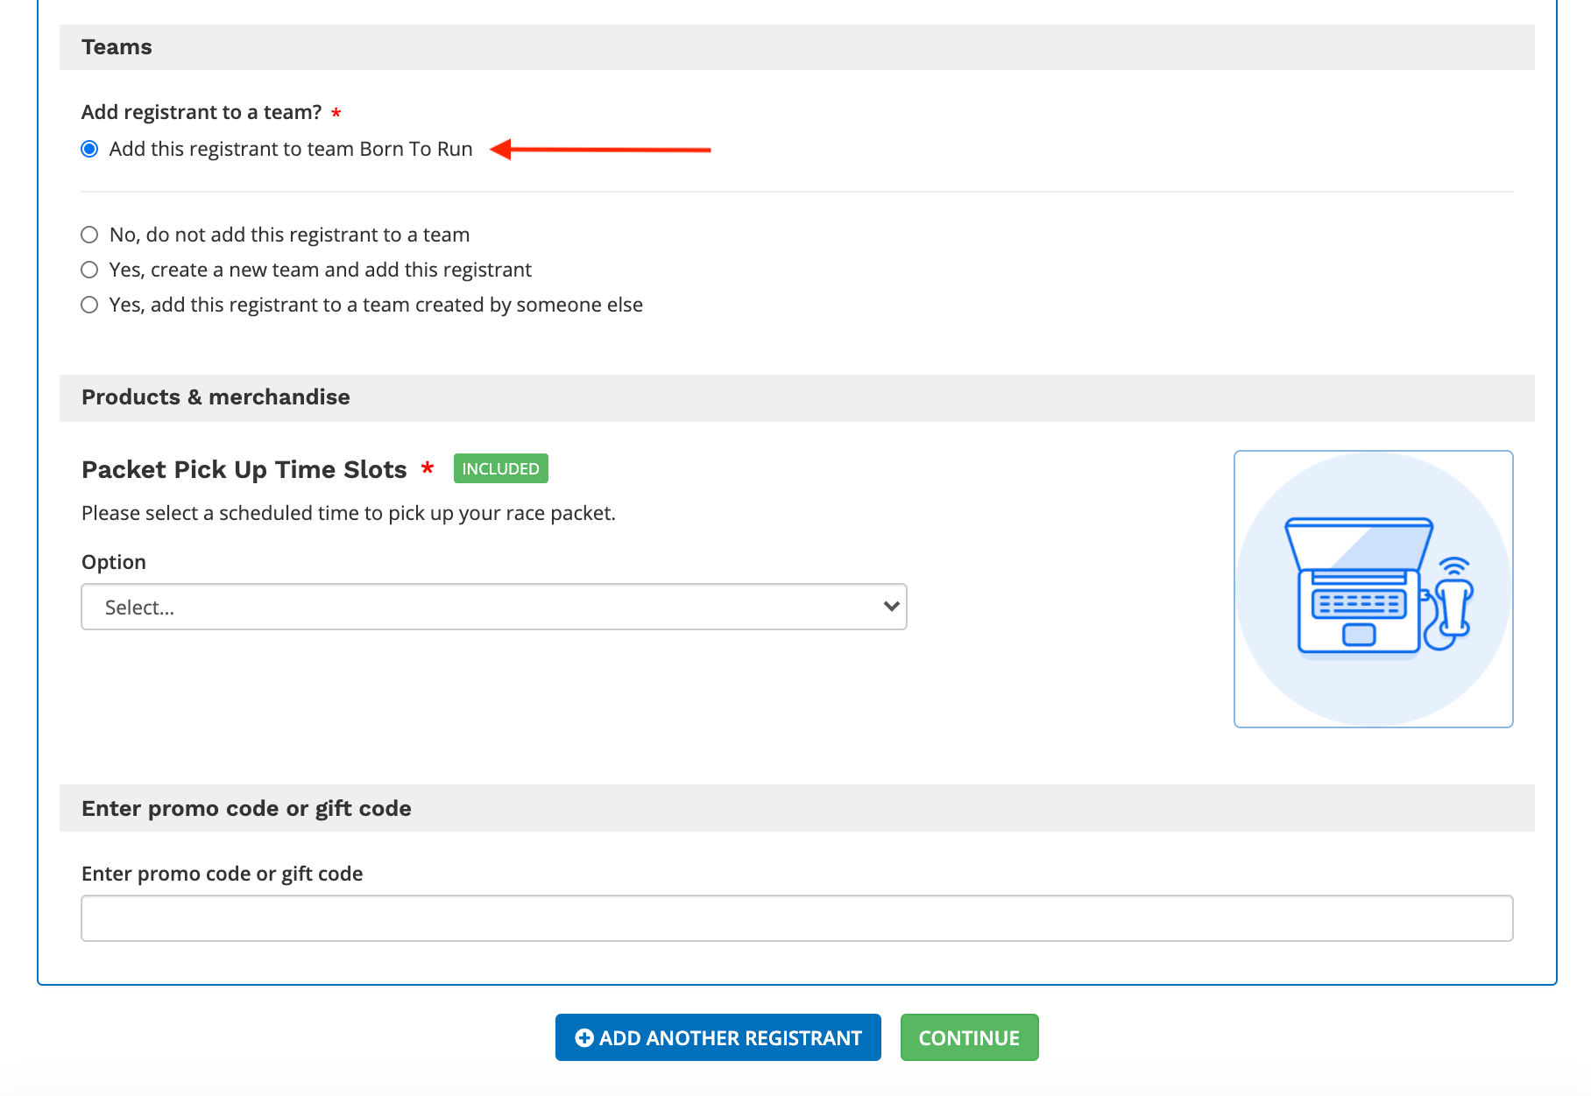
Task: Select the Born To Run team radio button
Action: (89, 149)
